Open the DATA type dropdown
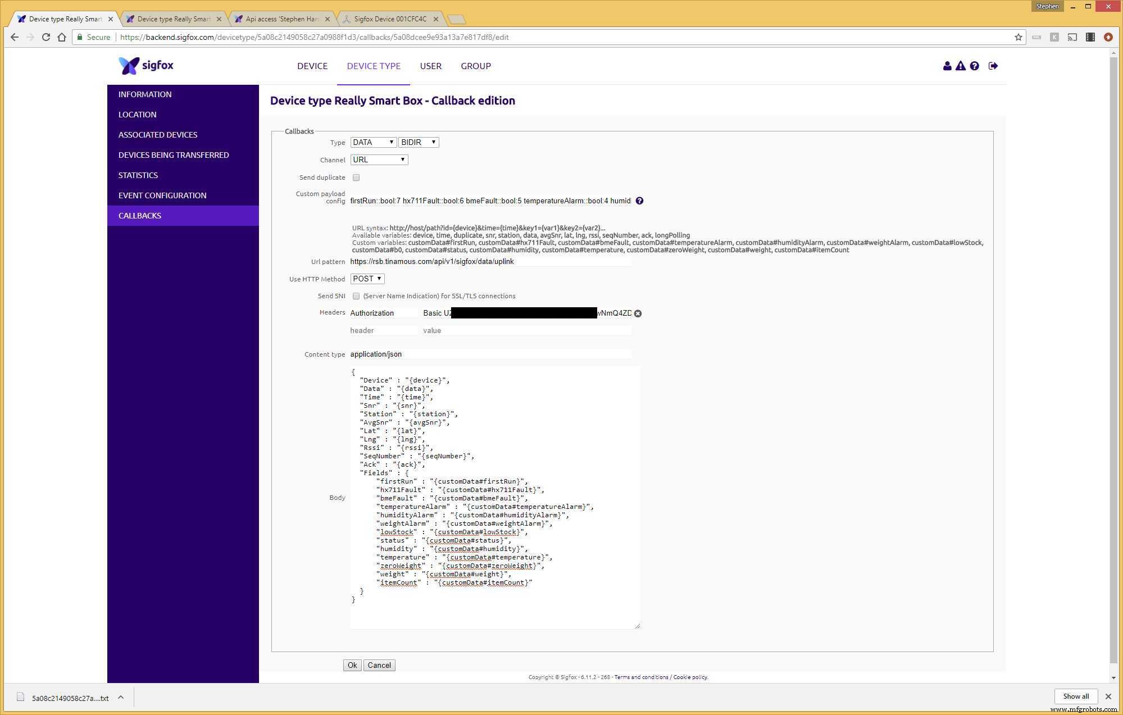Image resolution: width=1123 pixels, height=715 pixels. pyautogui.click(x=373, y=142)
